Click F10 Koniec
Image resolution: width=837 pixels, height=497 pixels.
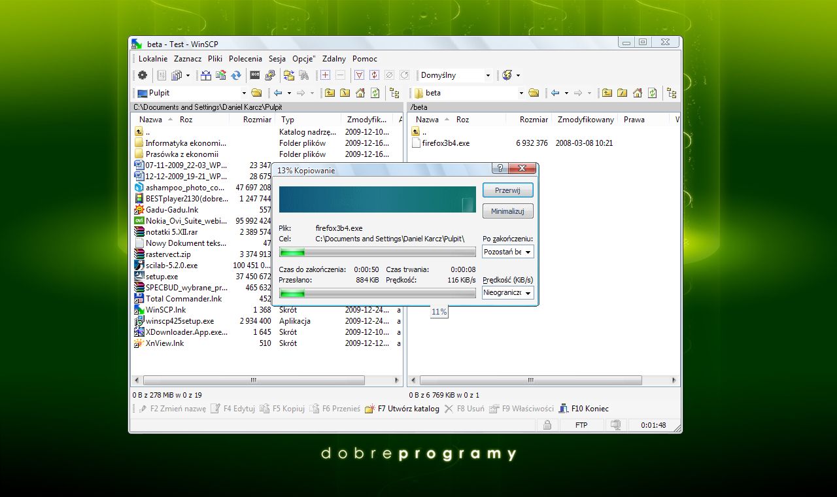(583, 409)
